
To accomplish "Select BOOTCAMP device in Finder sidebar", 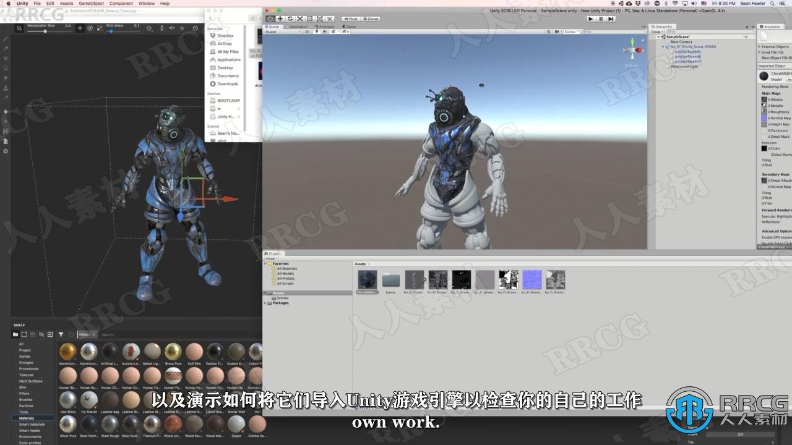I will coord(228,100).
